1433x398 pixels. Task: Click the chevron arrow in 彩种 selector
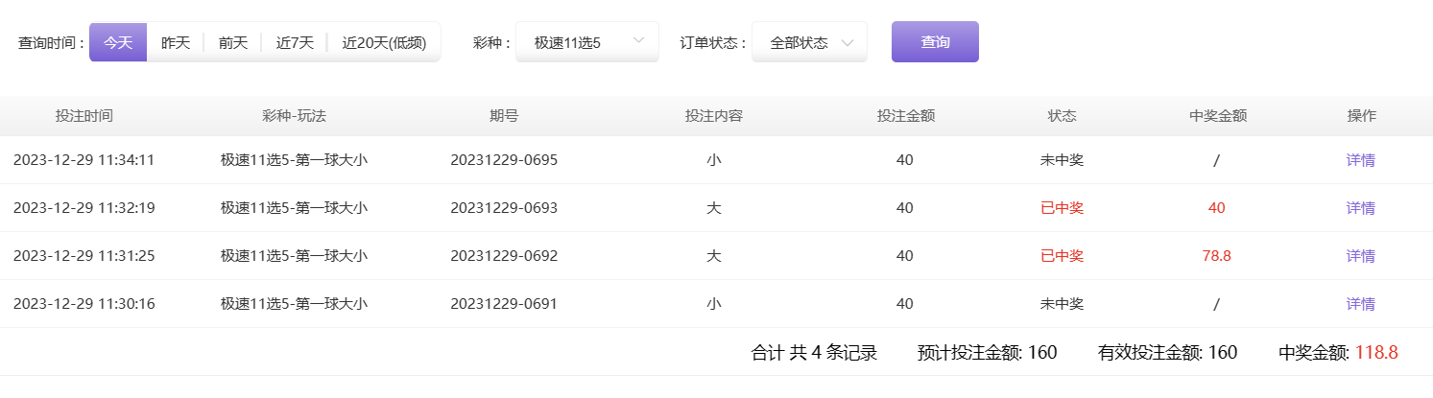638,42
